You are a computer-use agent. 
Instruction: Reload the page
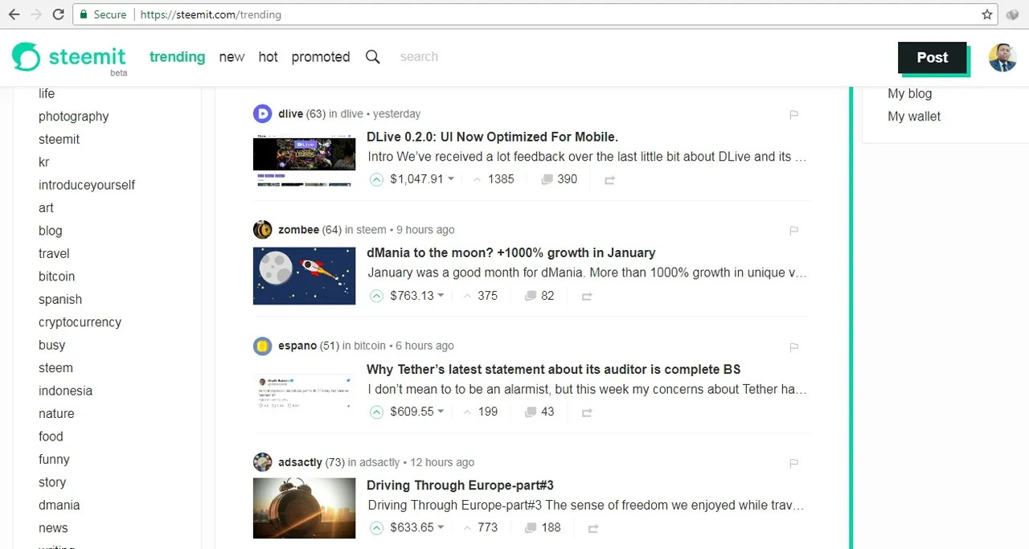[x=58, y=14]
